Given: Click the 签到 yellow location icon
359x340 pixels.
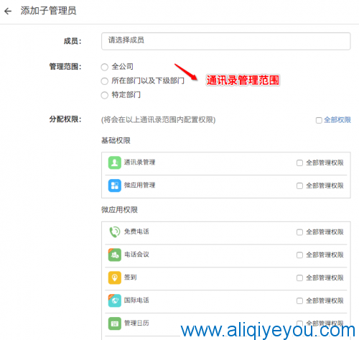Looking at the screenshot, I should [x=115, y=277].
